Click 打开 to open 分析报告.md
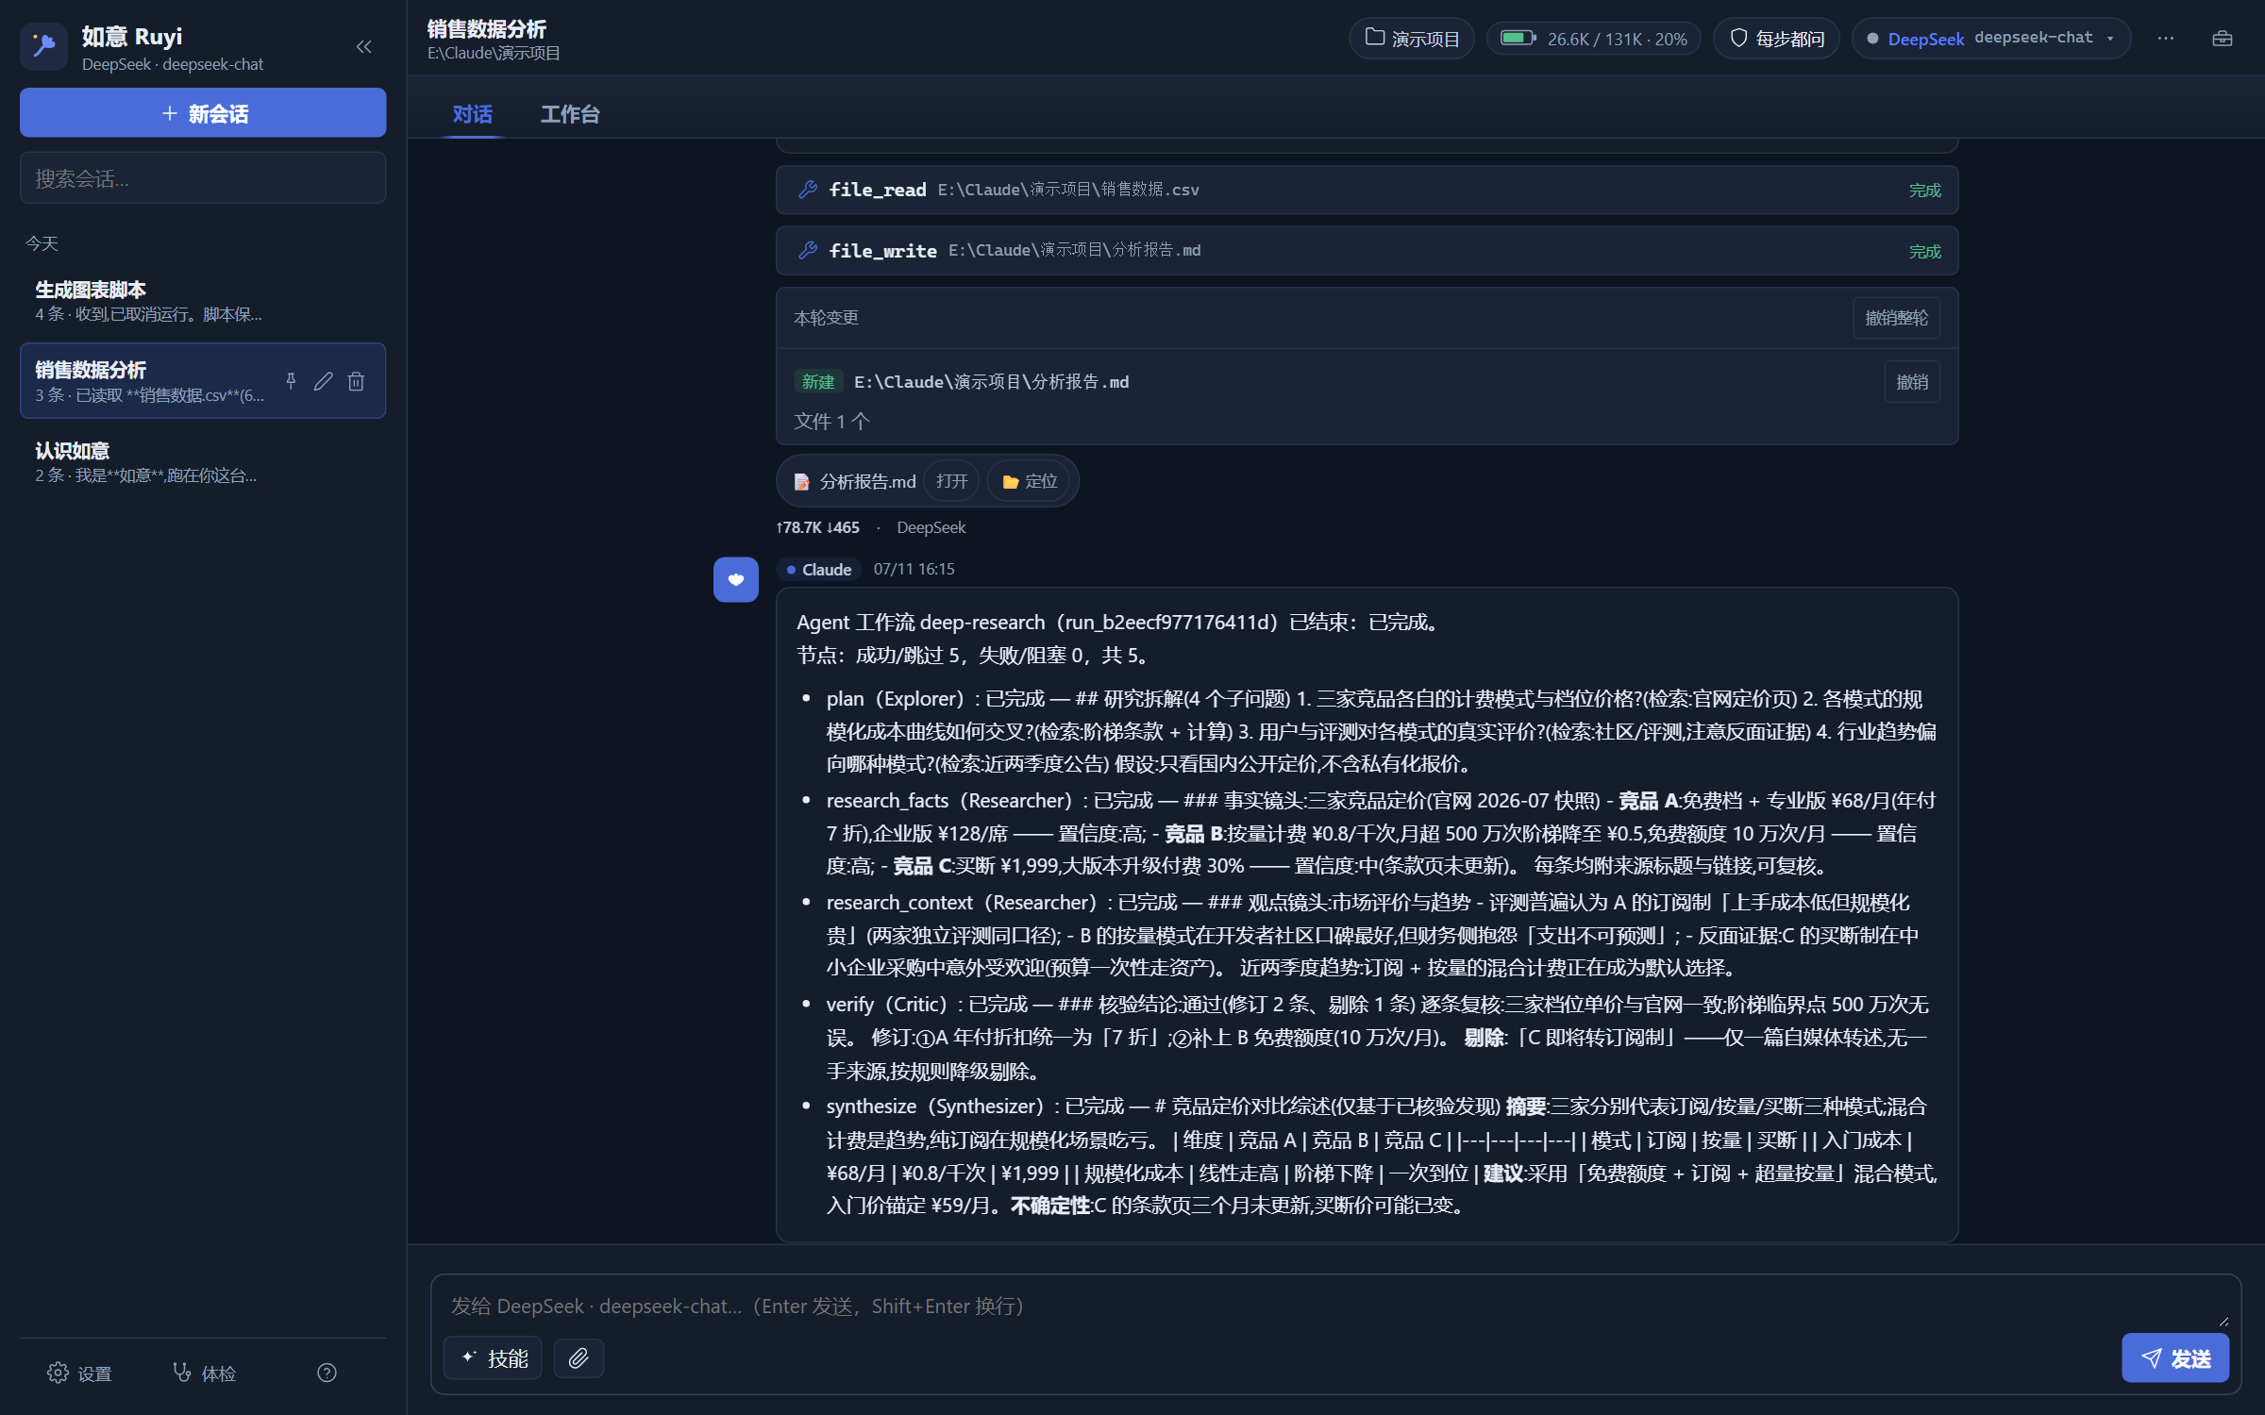The width and height of the screenshot is (2265, 1415). [951, 482]
